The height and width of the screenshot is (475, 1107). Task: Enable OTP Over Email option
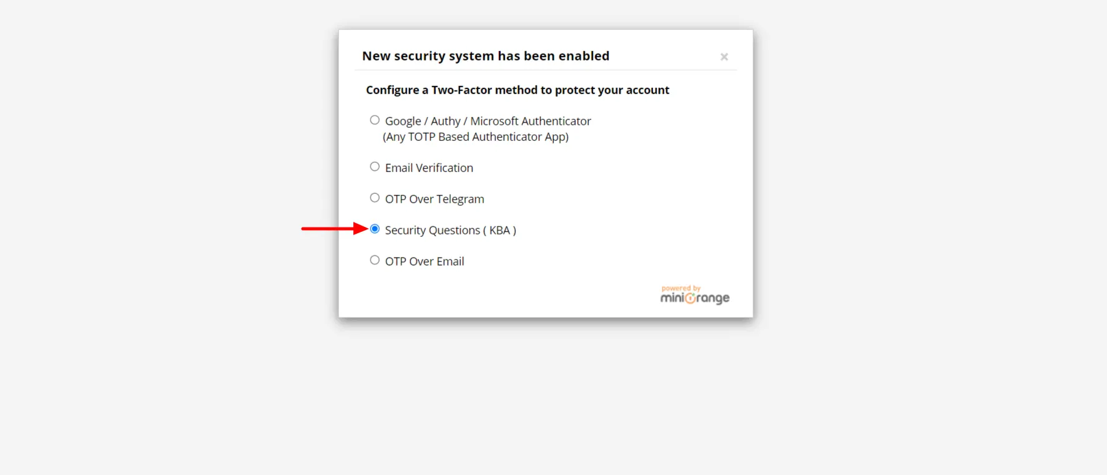[x=375, y=259]
